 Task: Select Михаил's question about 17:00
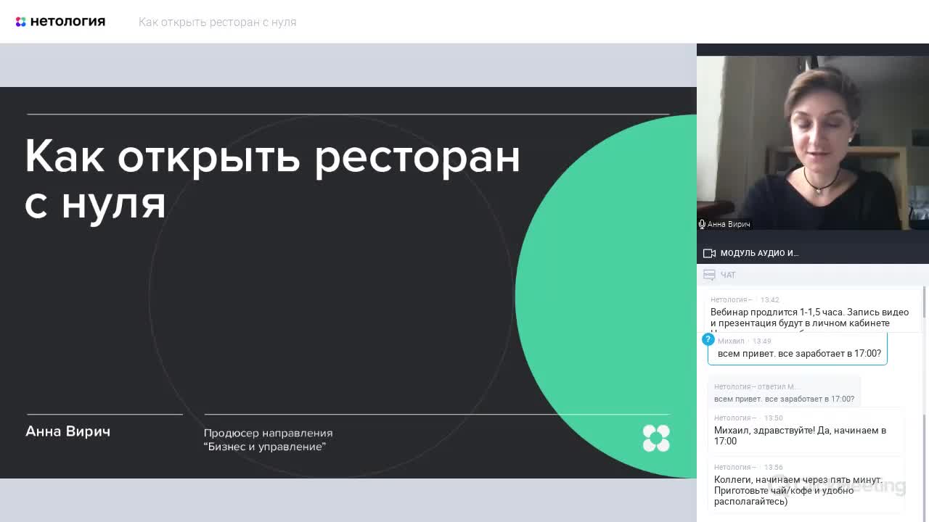click(x=798, y=349)
